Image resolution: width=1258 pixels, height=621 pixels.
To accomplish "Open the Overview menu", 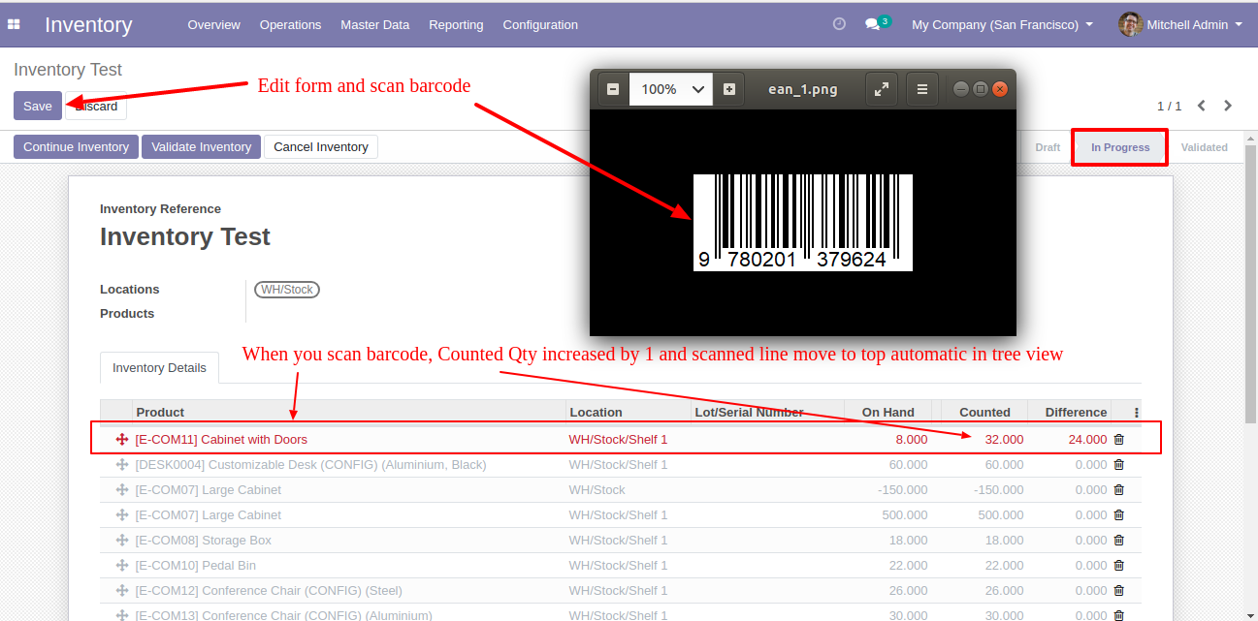I will 213,25.
